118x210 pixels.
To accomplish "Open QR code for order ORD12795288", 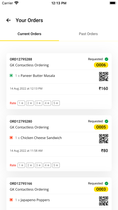I will coord(104,77).
